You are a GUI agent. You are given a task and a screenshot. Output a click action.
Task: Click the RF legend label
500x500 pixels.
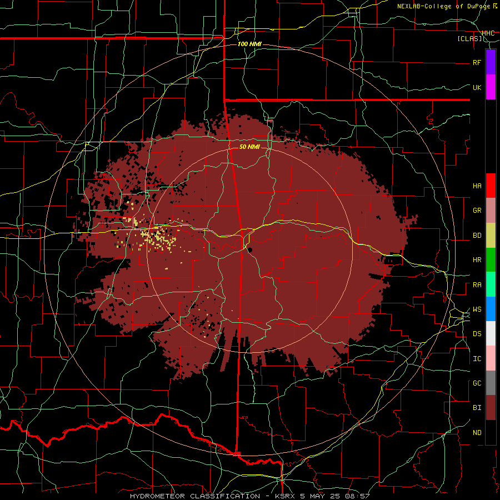click(477, 62)
